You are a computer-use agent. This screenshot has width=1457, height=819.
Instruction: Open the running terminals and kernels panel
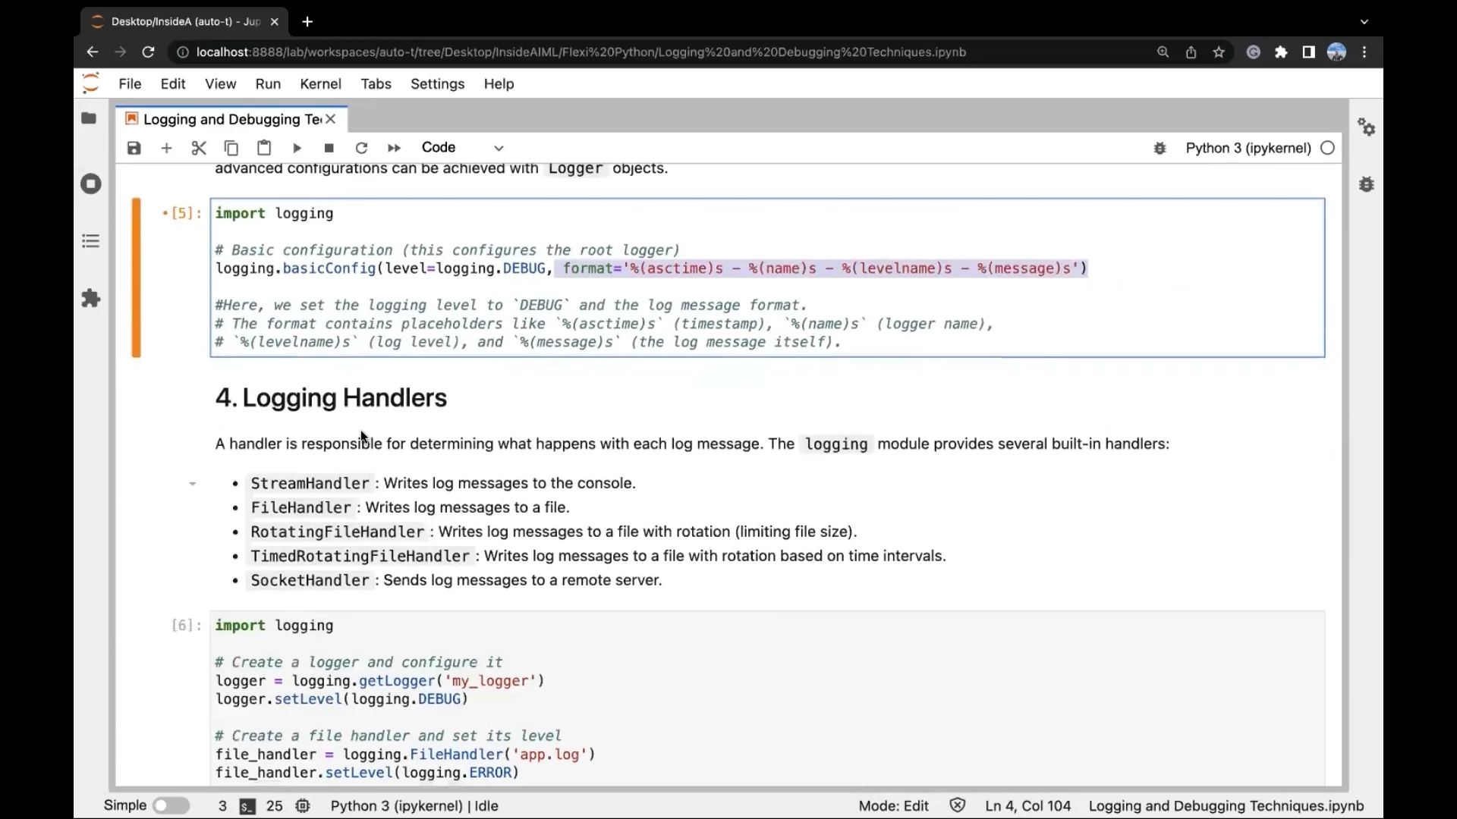click(91, 184)
